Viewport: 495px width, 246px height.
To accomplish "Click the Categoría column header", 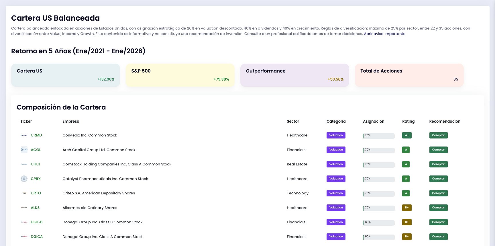I will tap(336, 122).
